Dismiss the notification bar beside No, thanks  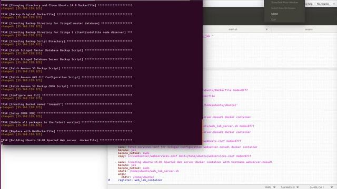click(x=334, y=4)
